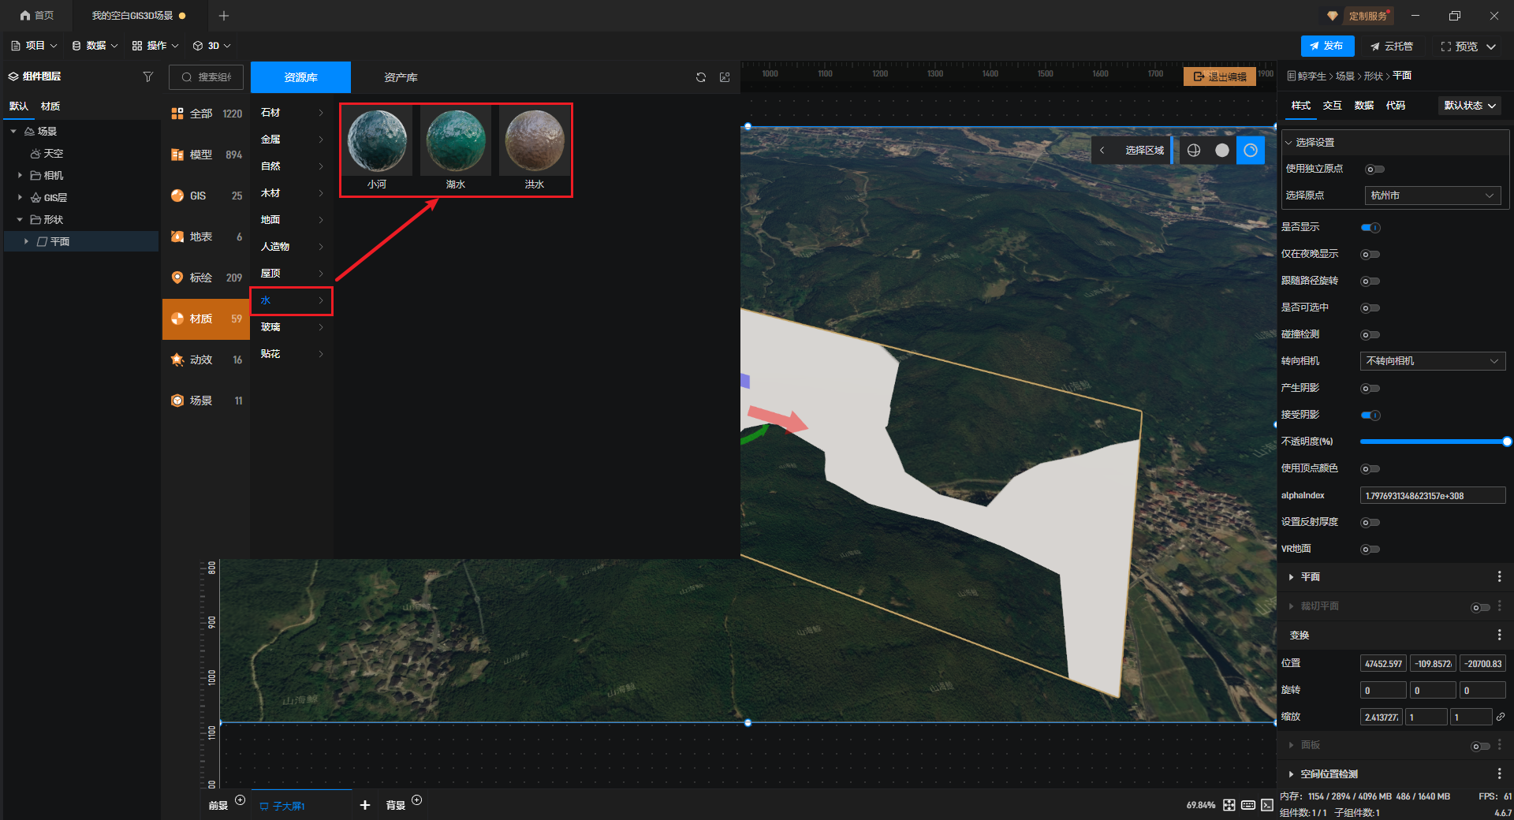Turn on the 产生阴影 switch
Screen dimensions: 1514x820
click(x=1370, y=389)
